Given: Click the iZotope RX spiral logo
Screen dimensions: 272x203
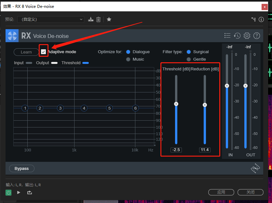Looking at the screenshot, I should coord(12,36).
